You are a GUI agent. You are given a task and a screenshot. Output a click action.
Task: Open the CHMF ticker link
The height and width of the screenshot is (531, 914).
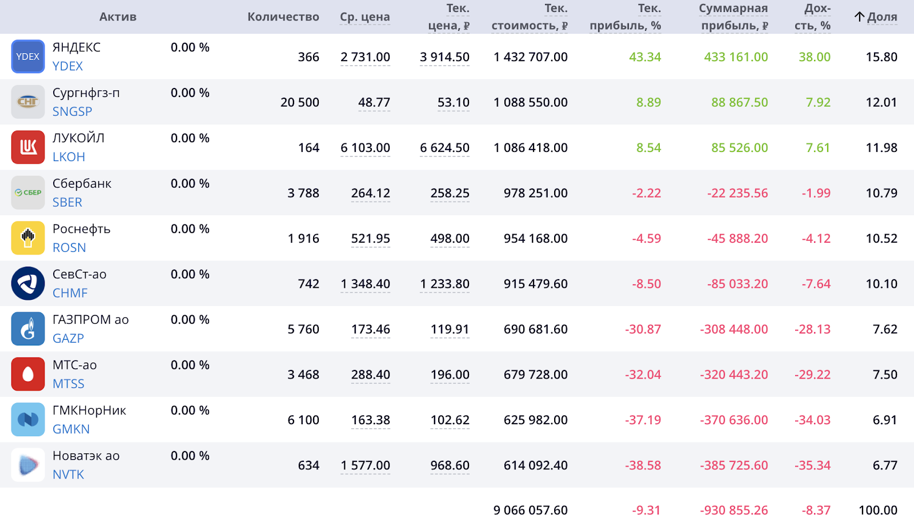click(x=70, y=293)
